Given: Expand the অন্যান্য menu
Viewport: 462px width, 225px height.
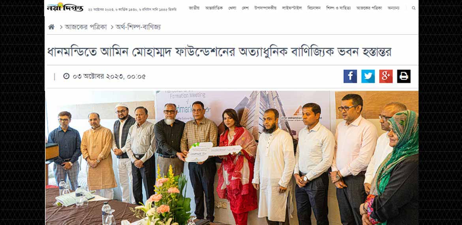Looking at the screenshot, I should click(393, 8).
